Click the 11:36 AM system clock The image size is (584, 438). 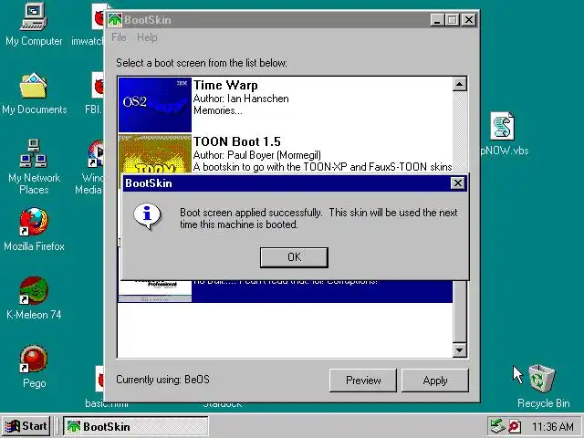pos(553,426)
